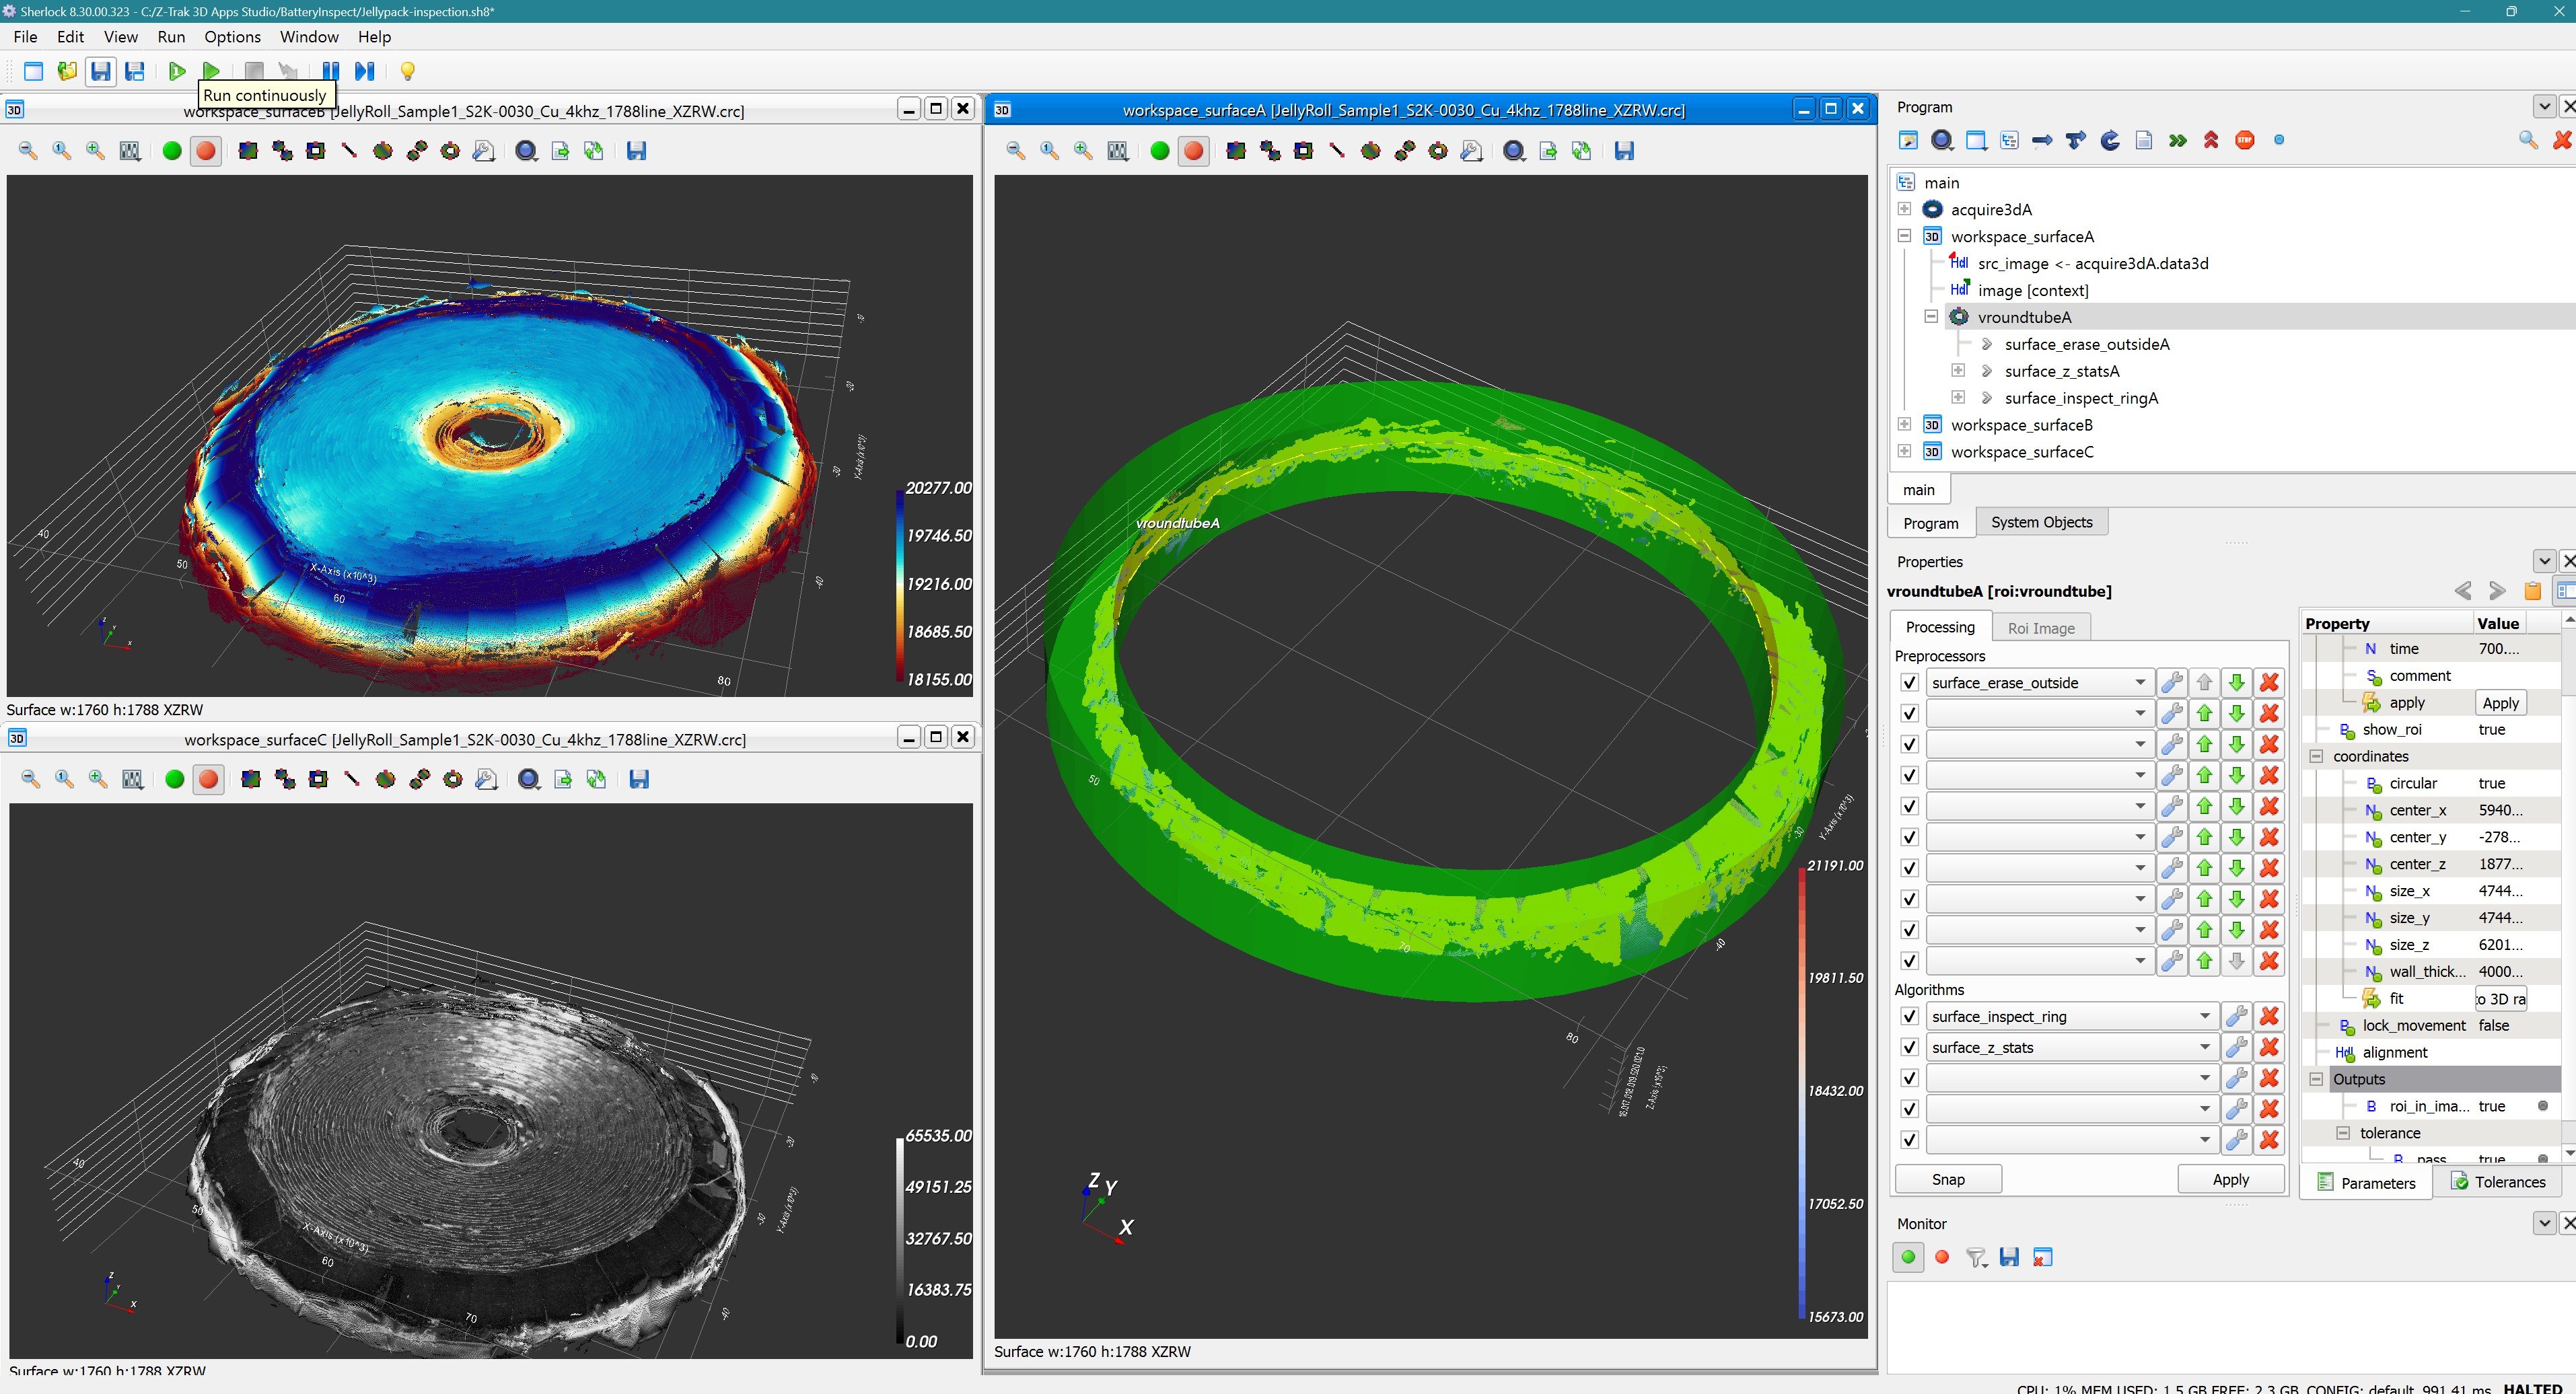This screenshot has width=2576, height=1394.
Task: Click the wrench settings icon for surface_erase_outside
Action: point(2171,683)
